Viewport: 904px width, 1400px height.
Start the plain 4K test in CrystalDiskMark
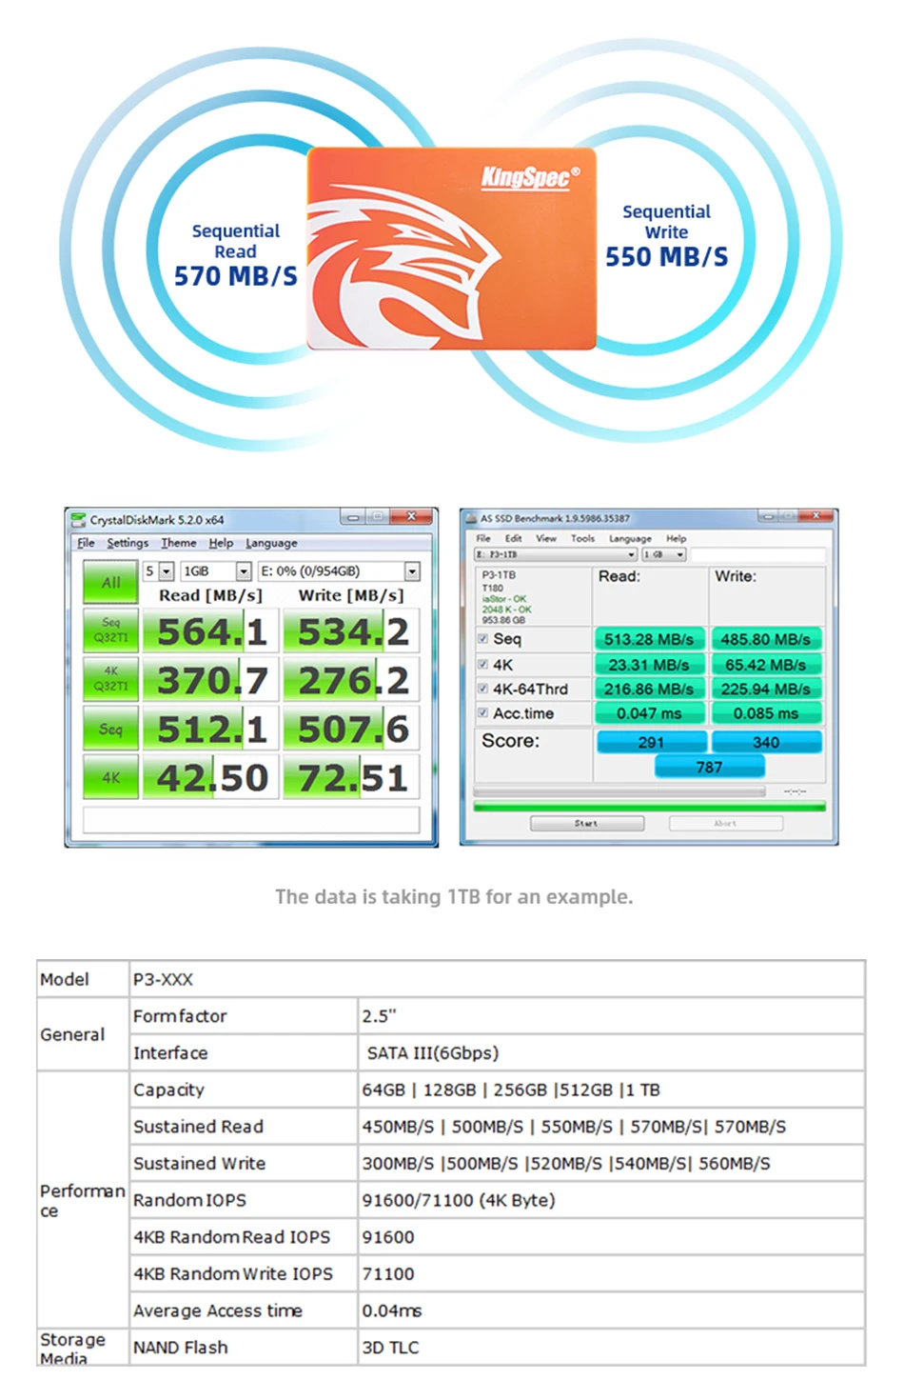[111, 777]
